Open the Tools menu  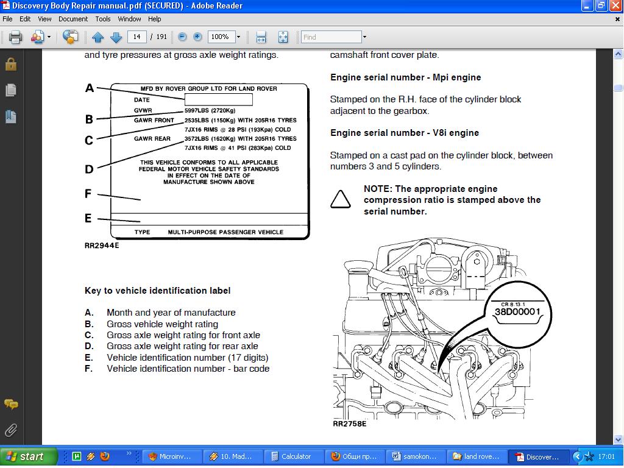tap(102, 19)
